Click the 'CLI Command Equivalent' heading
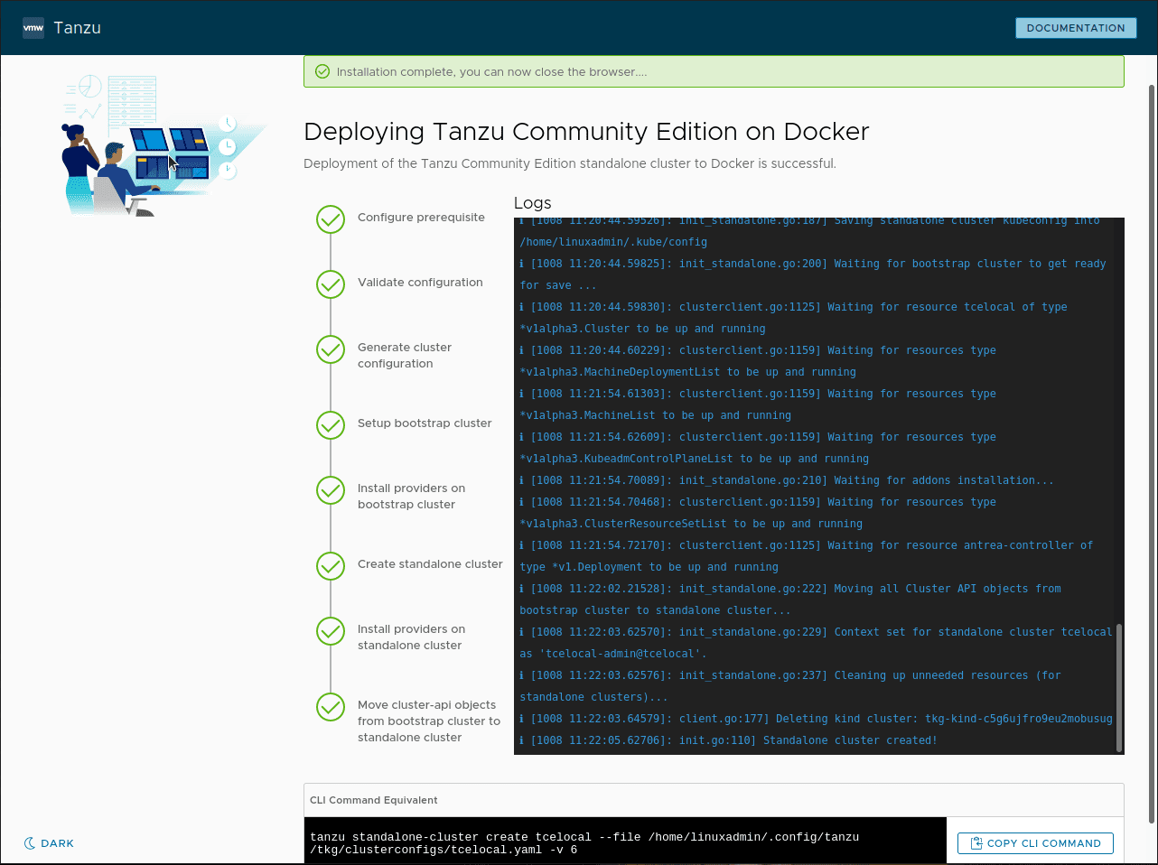The image size is (1158, 865). [374, 800]
